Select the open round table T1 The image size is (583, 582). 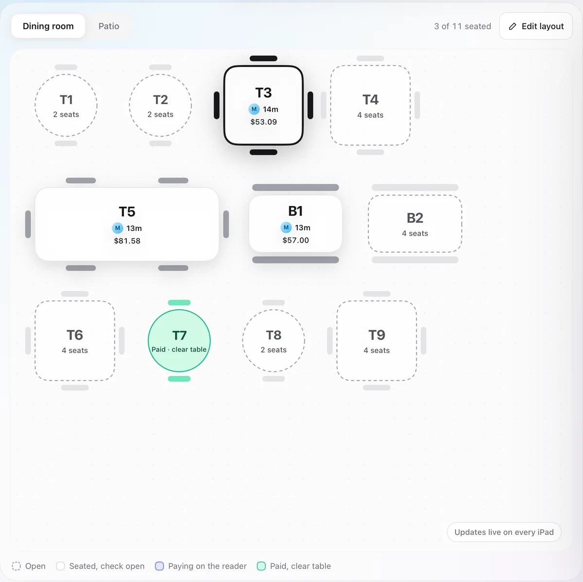(x=66, y=106)
